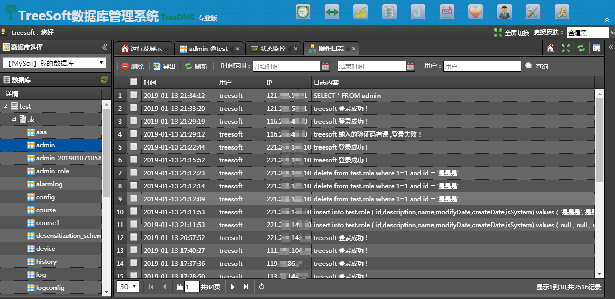Check row 4 login failed checkbox
This screenshot has width=615, height=299.
pos(134,133)
